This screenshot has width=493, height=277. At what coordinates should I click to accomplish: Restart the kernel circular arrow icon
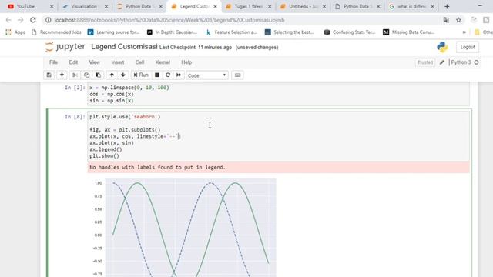[x=168, y=75]
